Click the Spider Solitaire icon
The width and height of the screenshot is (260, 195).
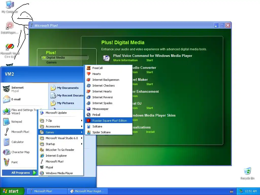89,132
